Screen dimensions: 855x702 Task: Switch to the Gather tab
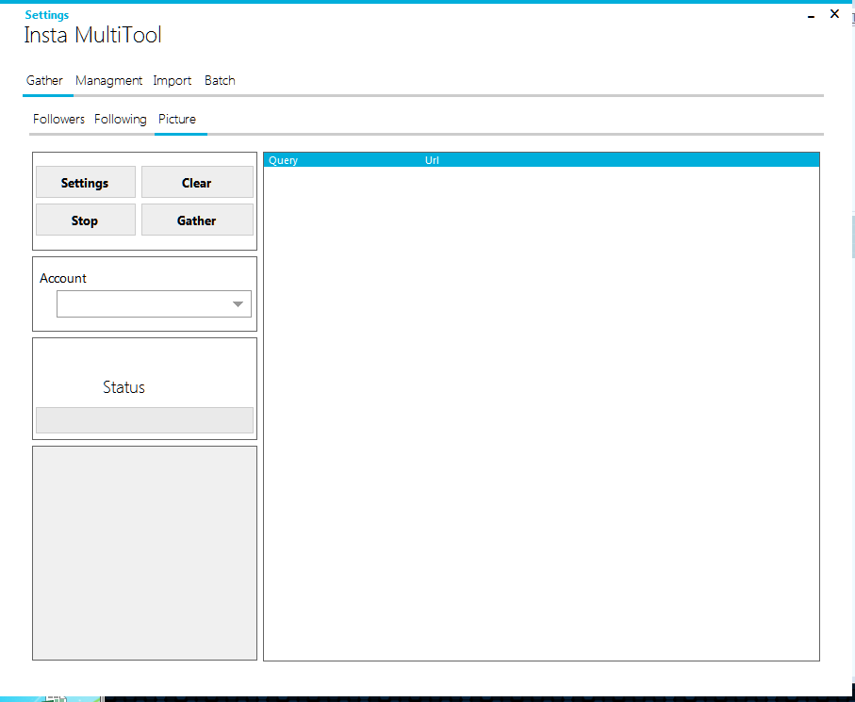tap(44, 81)
